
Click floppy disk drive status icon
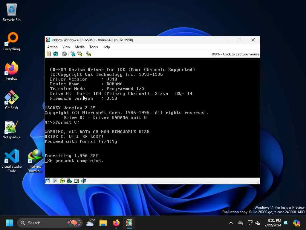point(48,181)
